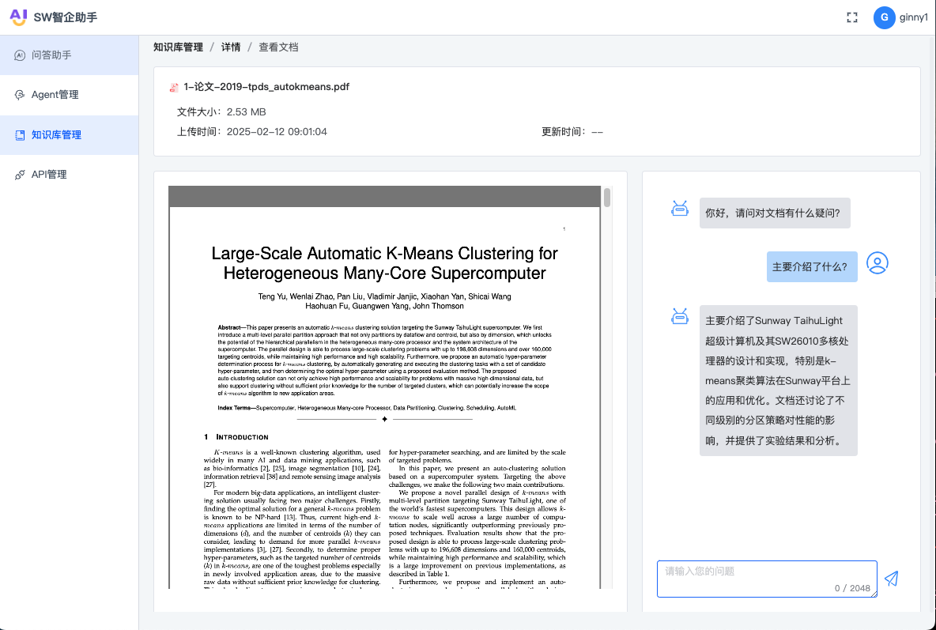
Task: Click the paper title in PDF preview
Action: (384, 263)
